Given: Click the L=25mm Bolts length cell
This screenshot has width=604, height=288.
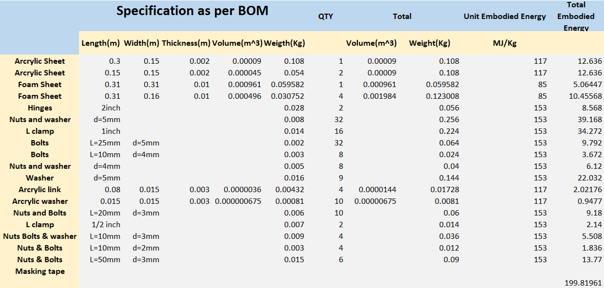Looking at the screenshot, I should pyautogui.click(x=105, y=143).
